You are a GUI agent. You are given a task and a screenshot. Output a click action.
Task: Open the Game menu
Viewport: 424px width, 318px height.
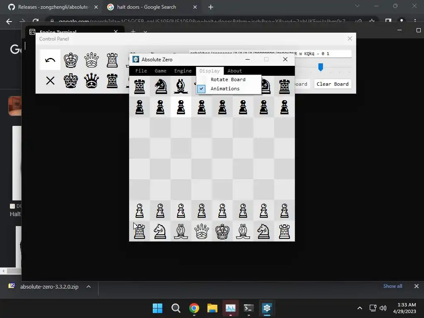(160, 71)
